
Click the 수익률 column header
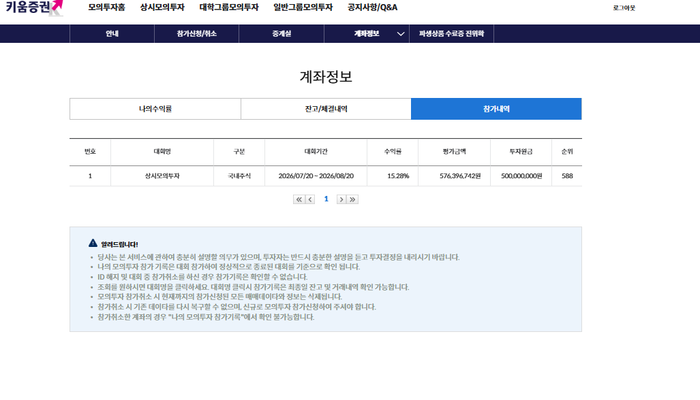[x=393, y=152]
